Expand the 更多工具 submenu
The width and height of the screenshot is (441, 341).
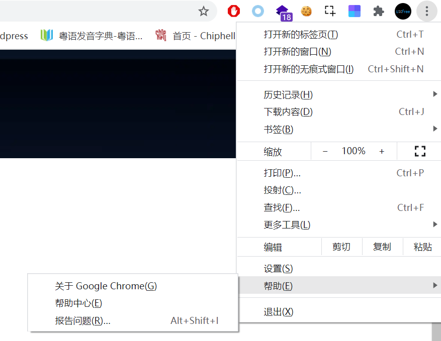287,224
